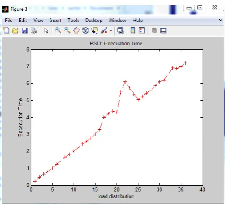The width and height of the screenshot is (225, 204).
Task: Click the Execution Time y-axis label
Action: coord(21,117)
